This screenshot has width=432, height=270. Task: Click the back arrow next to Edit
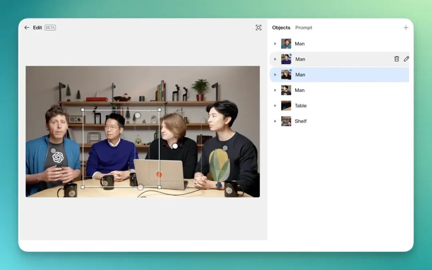click(x=27, y=28)
